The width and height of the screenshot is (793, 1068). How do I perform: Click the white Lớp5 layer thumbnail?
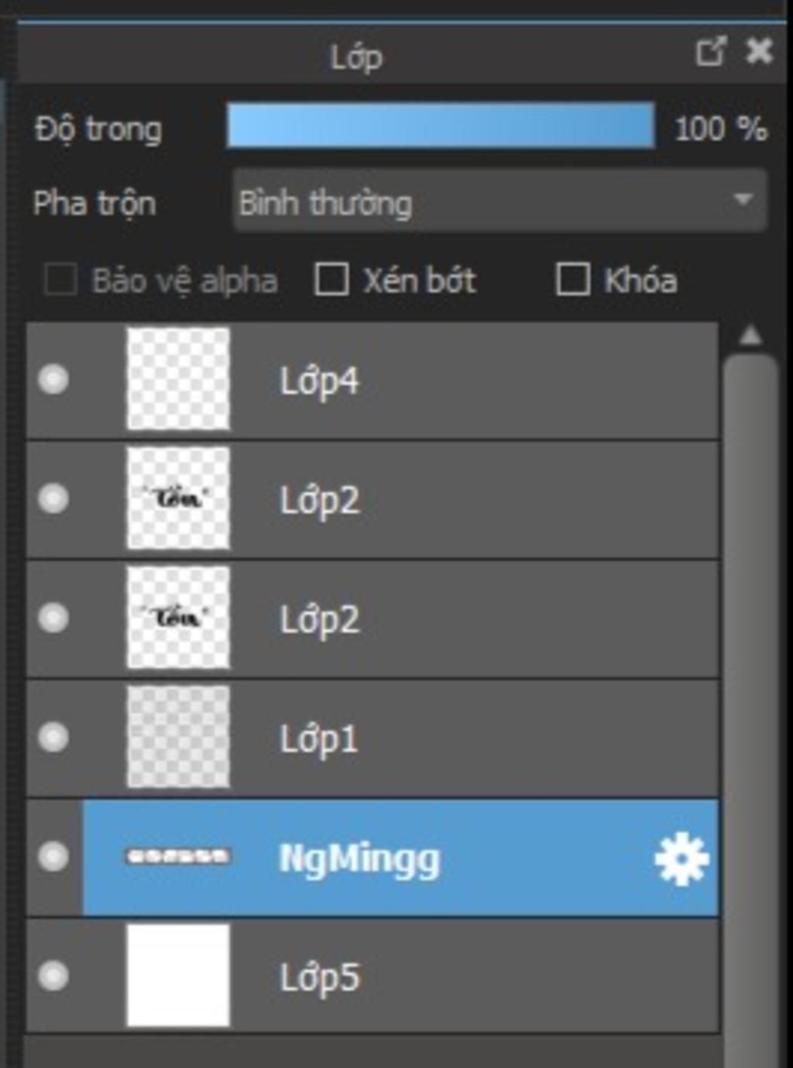point(178,975)
